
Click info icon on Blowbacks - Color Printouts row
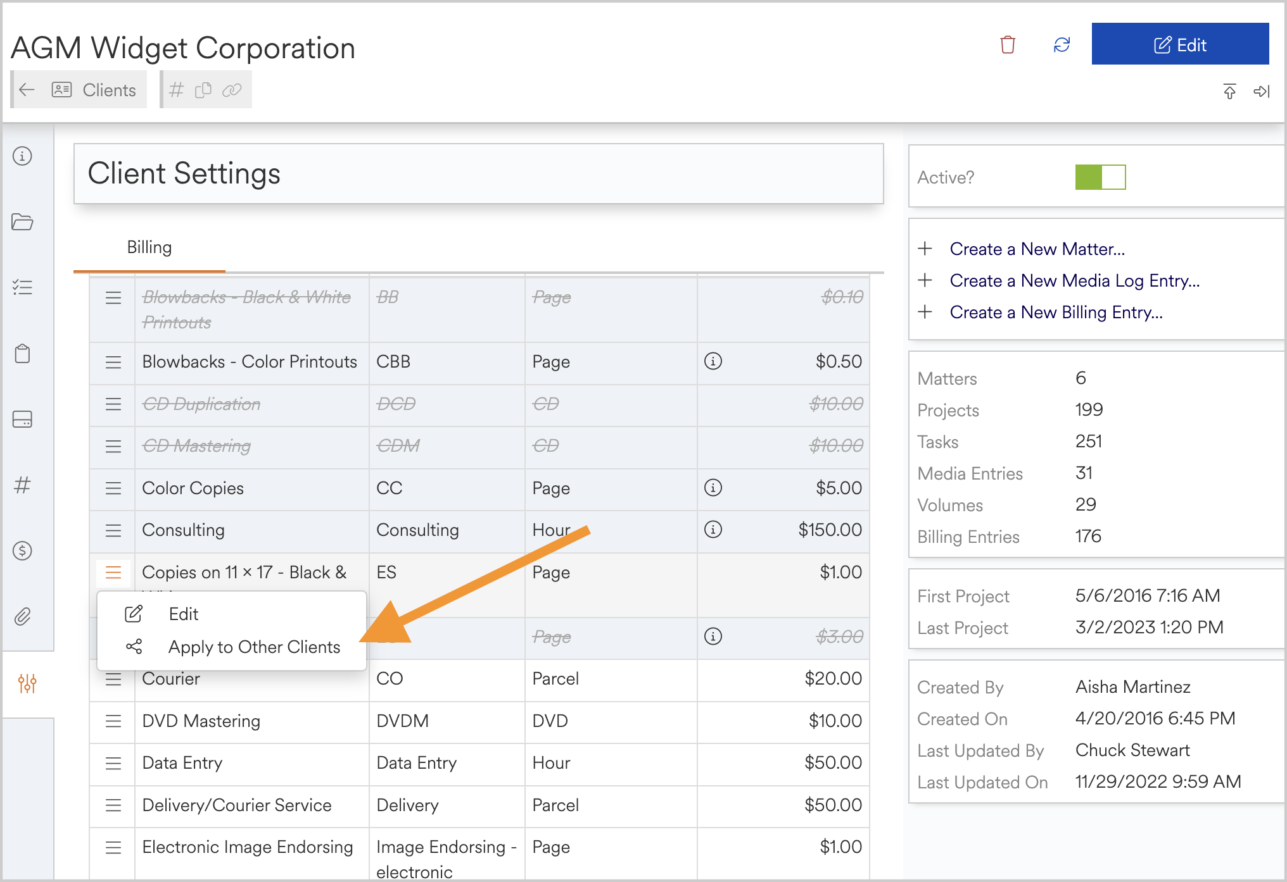713,361
